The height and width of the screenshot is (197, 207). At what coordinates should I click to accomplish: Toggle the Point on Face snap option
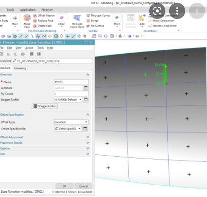pos(79,36)
